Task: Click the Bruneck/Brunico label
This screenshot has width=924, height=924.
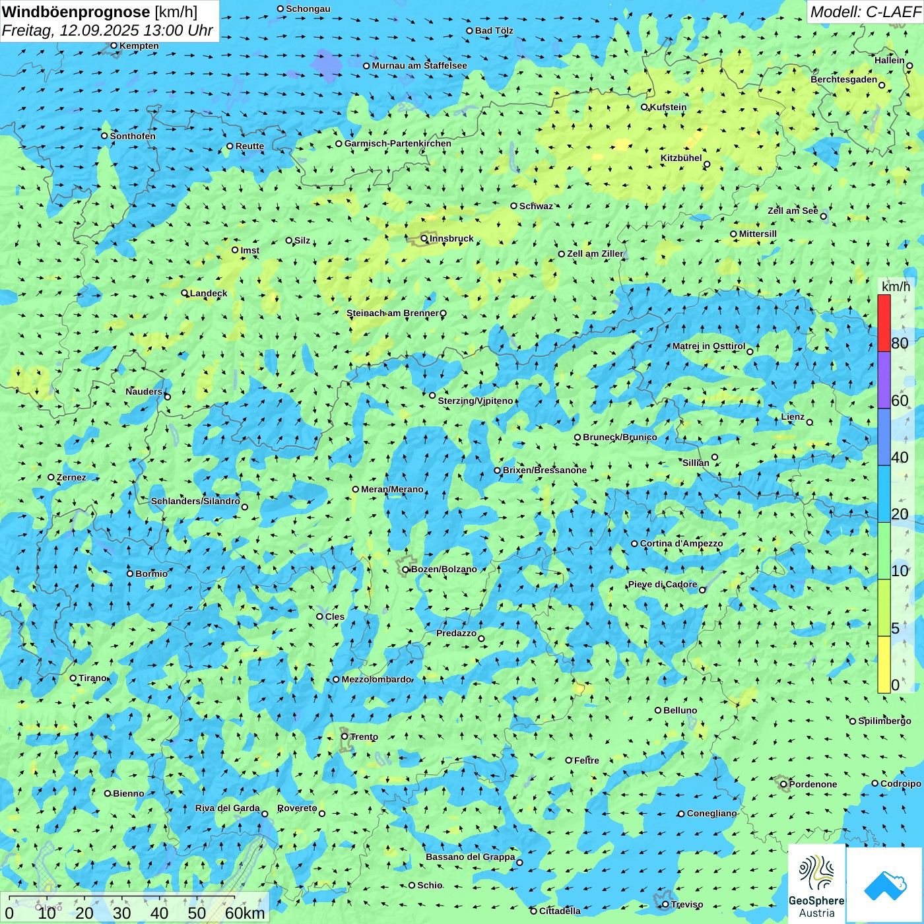Action: pyautogui.click(x=620, y=437)
